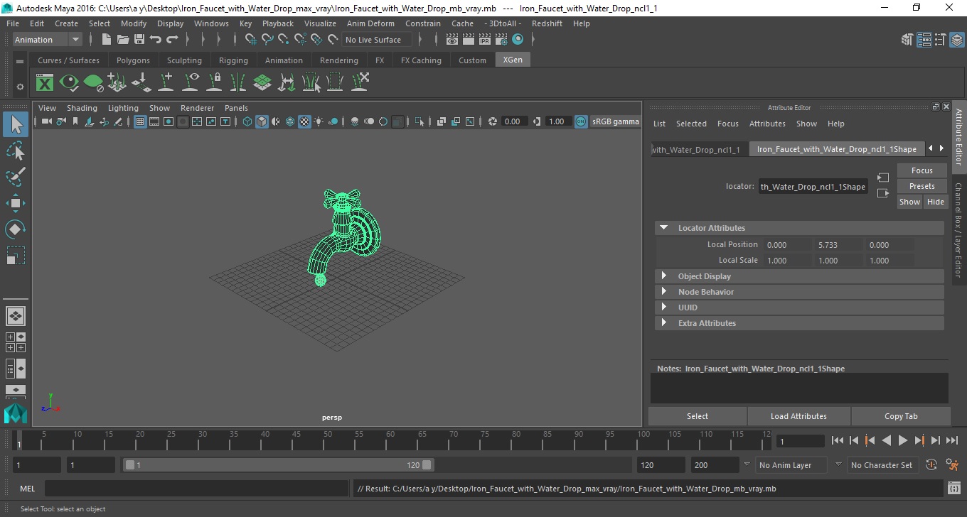Create a new scene from toolbar

pyautogui.click(x=107, y=40)
